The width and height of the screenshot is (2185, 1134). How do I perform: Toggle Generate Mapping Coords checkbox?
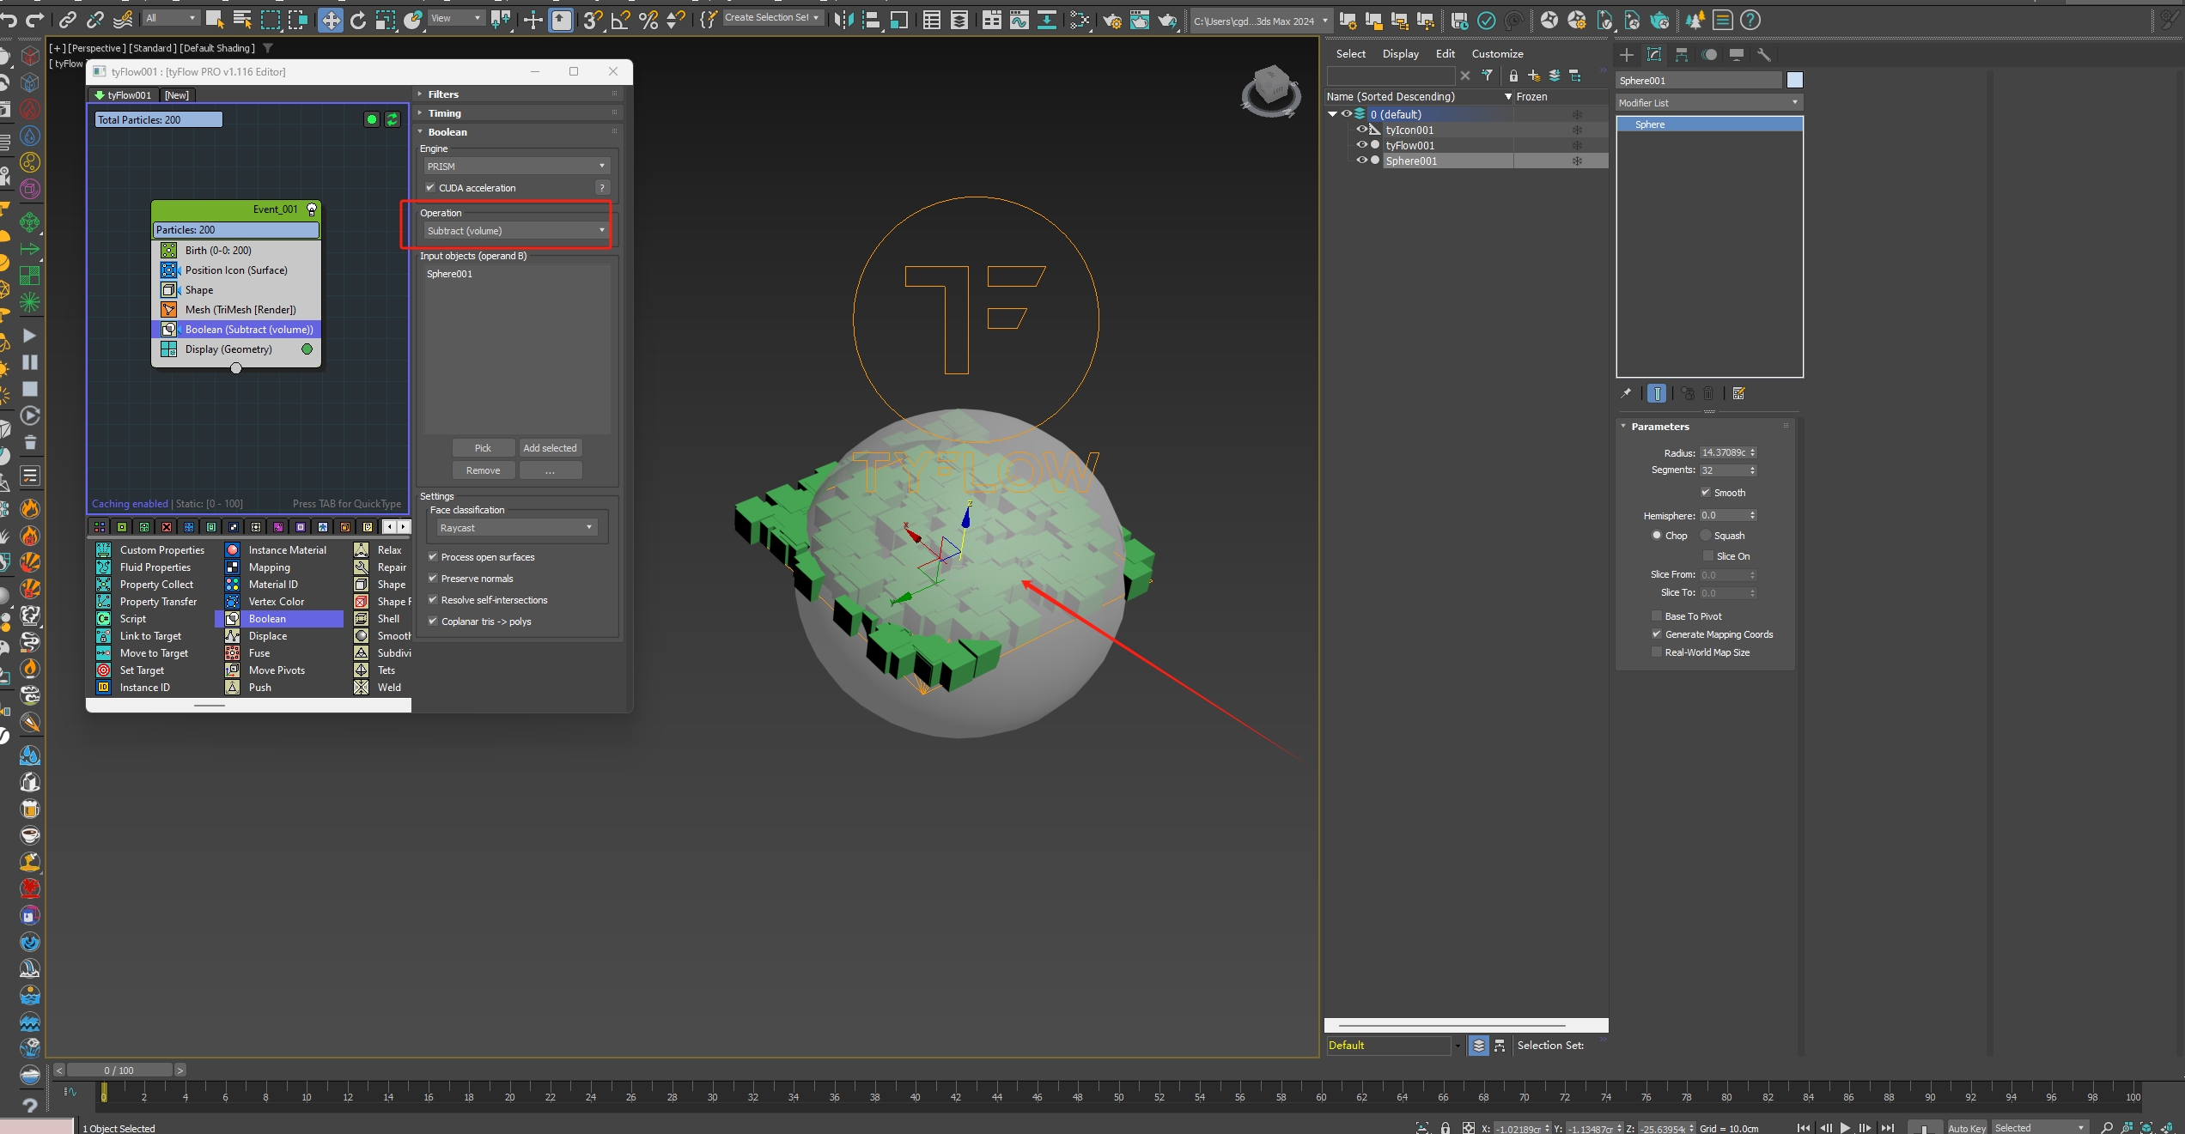click(1657, 634)
